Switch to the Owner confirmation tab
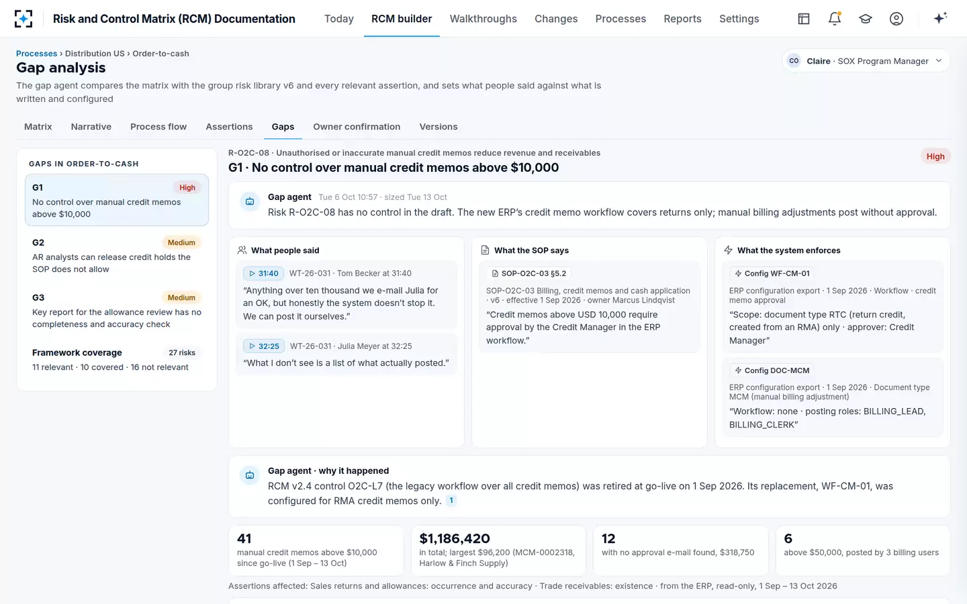The width and height of the screenshot is (967, 604). (x=357, y=127)
